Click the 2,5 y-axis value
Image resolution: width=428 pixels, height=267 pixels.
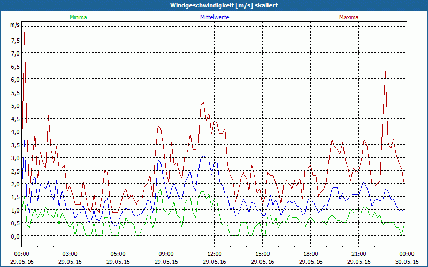tap(16, 171)
